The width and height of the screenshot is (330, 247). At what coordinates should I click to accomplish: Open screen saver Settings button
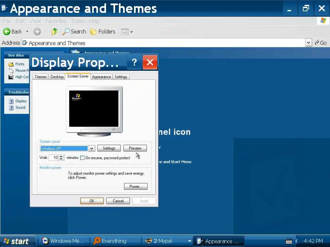(x=109, y=148)
